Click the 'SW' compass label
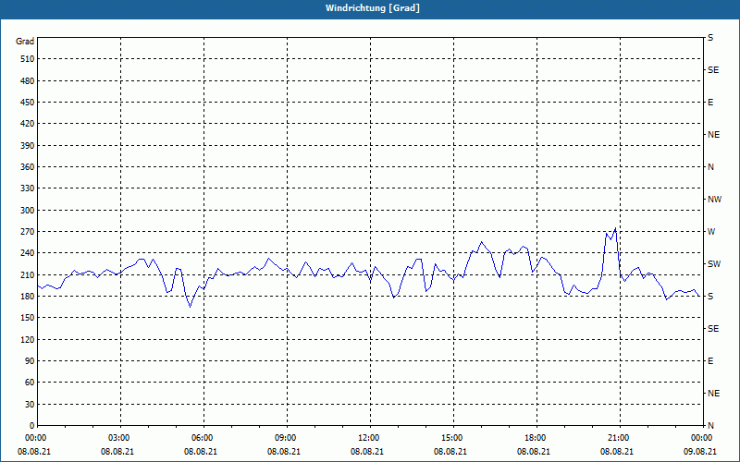740x462 pixels. 714,264
